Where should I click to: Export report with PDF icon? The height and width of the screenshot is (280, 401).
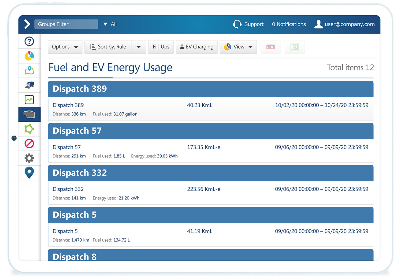(x=270, y=47)
